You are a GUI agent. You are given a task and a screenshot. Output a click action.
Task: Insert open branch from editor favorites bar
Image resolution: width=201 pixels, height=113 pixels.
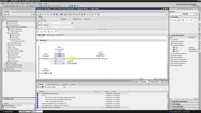point(52,32)
